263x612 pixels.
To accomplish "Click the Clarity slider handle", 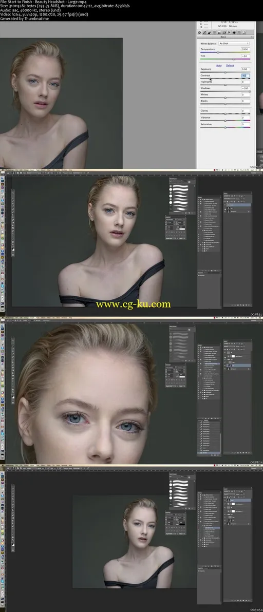I will [x=225, y=114].
